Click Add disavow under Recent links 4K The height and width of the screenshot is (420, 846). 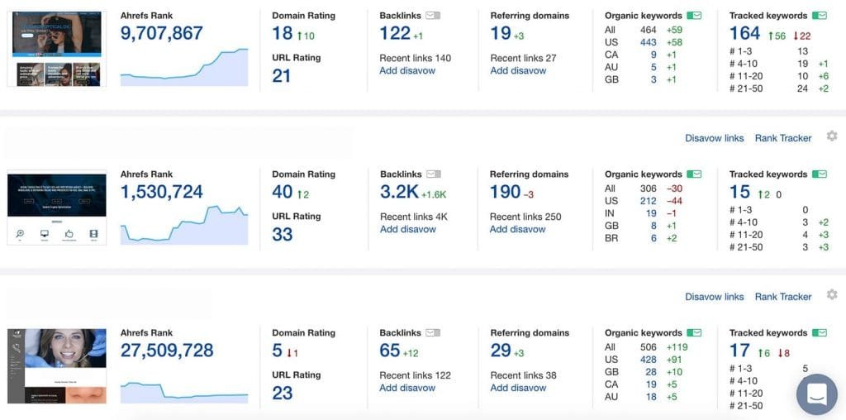point(408,230)
